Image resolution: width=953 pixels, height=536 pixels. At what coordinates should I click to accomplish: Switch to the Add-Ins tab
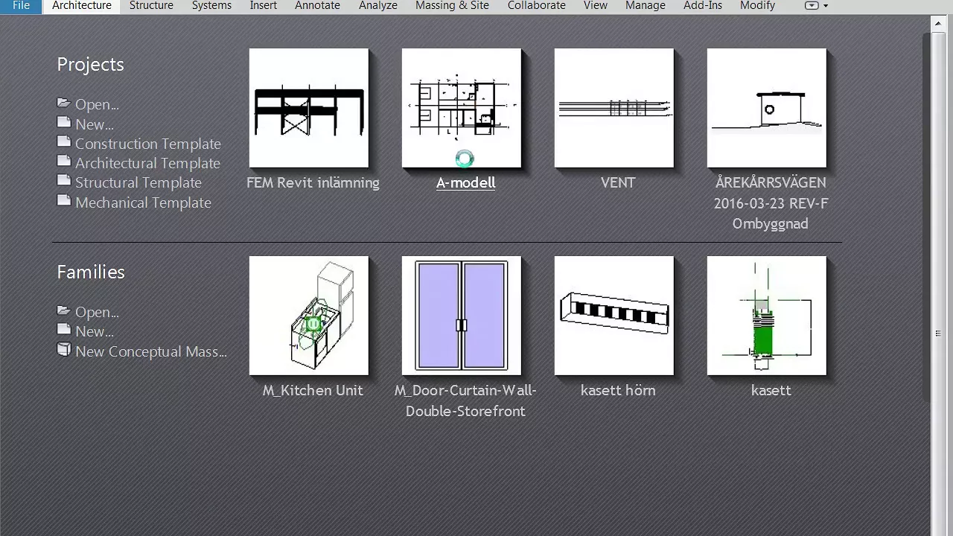(x=703, y=6)
